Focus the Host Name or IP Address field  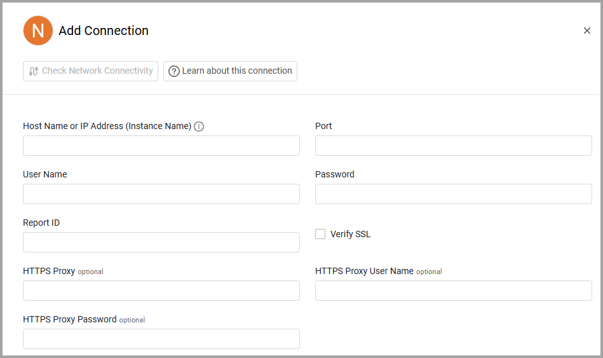point(161,146)
